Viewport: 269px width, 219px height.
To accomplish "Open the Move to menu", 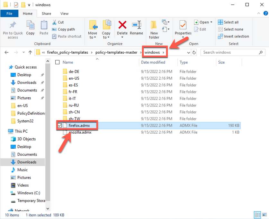I will [93, 30].
